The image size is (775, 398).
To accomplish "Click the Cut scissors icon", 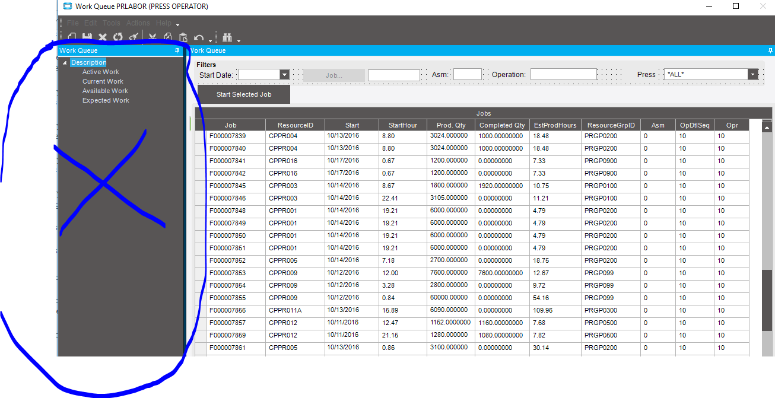I will 153,37.
